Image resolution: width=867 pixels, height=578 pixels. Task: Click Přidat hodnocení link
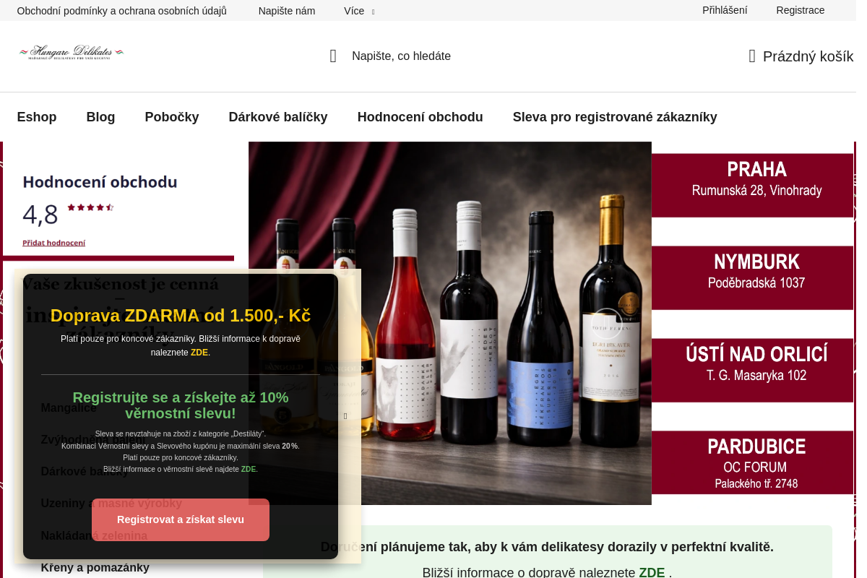53,243
